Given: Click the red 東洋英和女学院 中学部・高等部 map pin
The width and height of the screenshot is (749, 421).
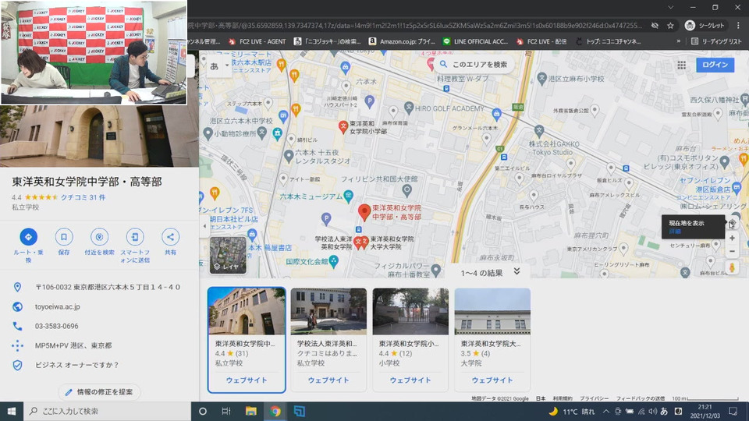Looking at the screenshot, I should [x=364, y=212].
